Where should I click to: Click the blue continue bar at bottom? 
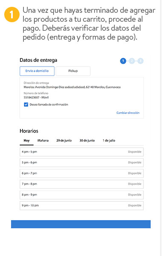click(x=81, y=224)
